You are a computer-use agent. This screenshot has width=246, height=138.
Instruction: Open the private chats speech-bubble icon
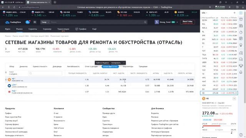click(x=241, y=59)
